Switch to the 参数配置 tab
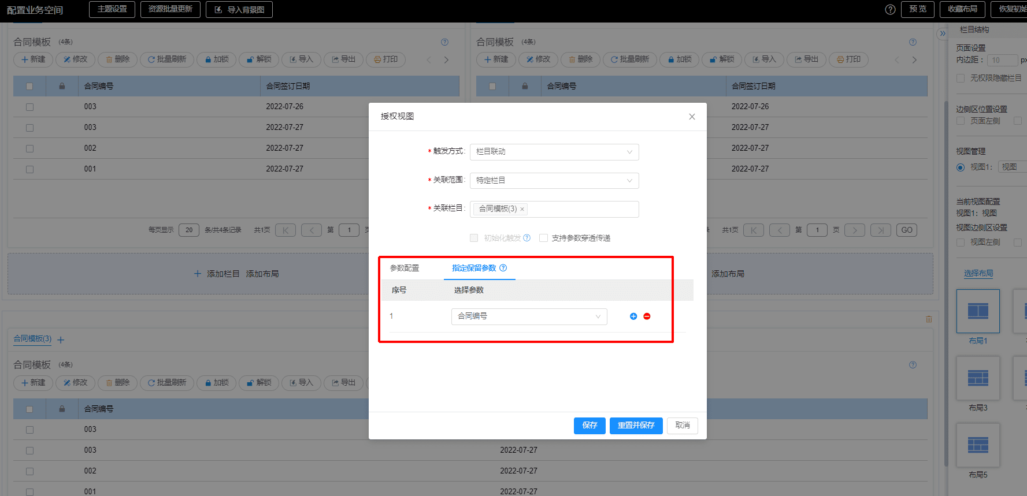 (x=405, y=268)
